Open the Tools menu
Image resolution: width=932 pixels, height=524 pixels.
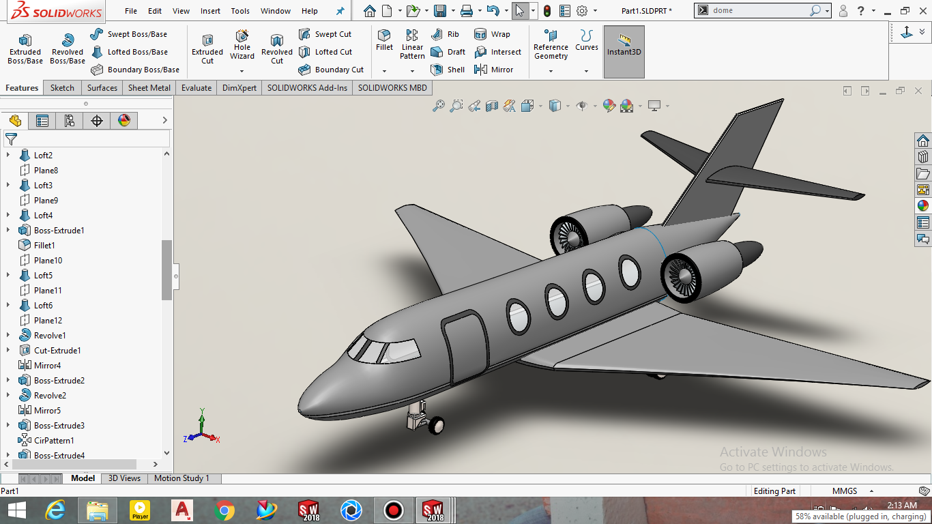click(240, 11)
